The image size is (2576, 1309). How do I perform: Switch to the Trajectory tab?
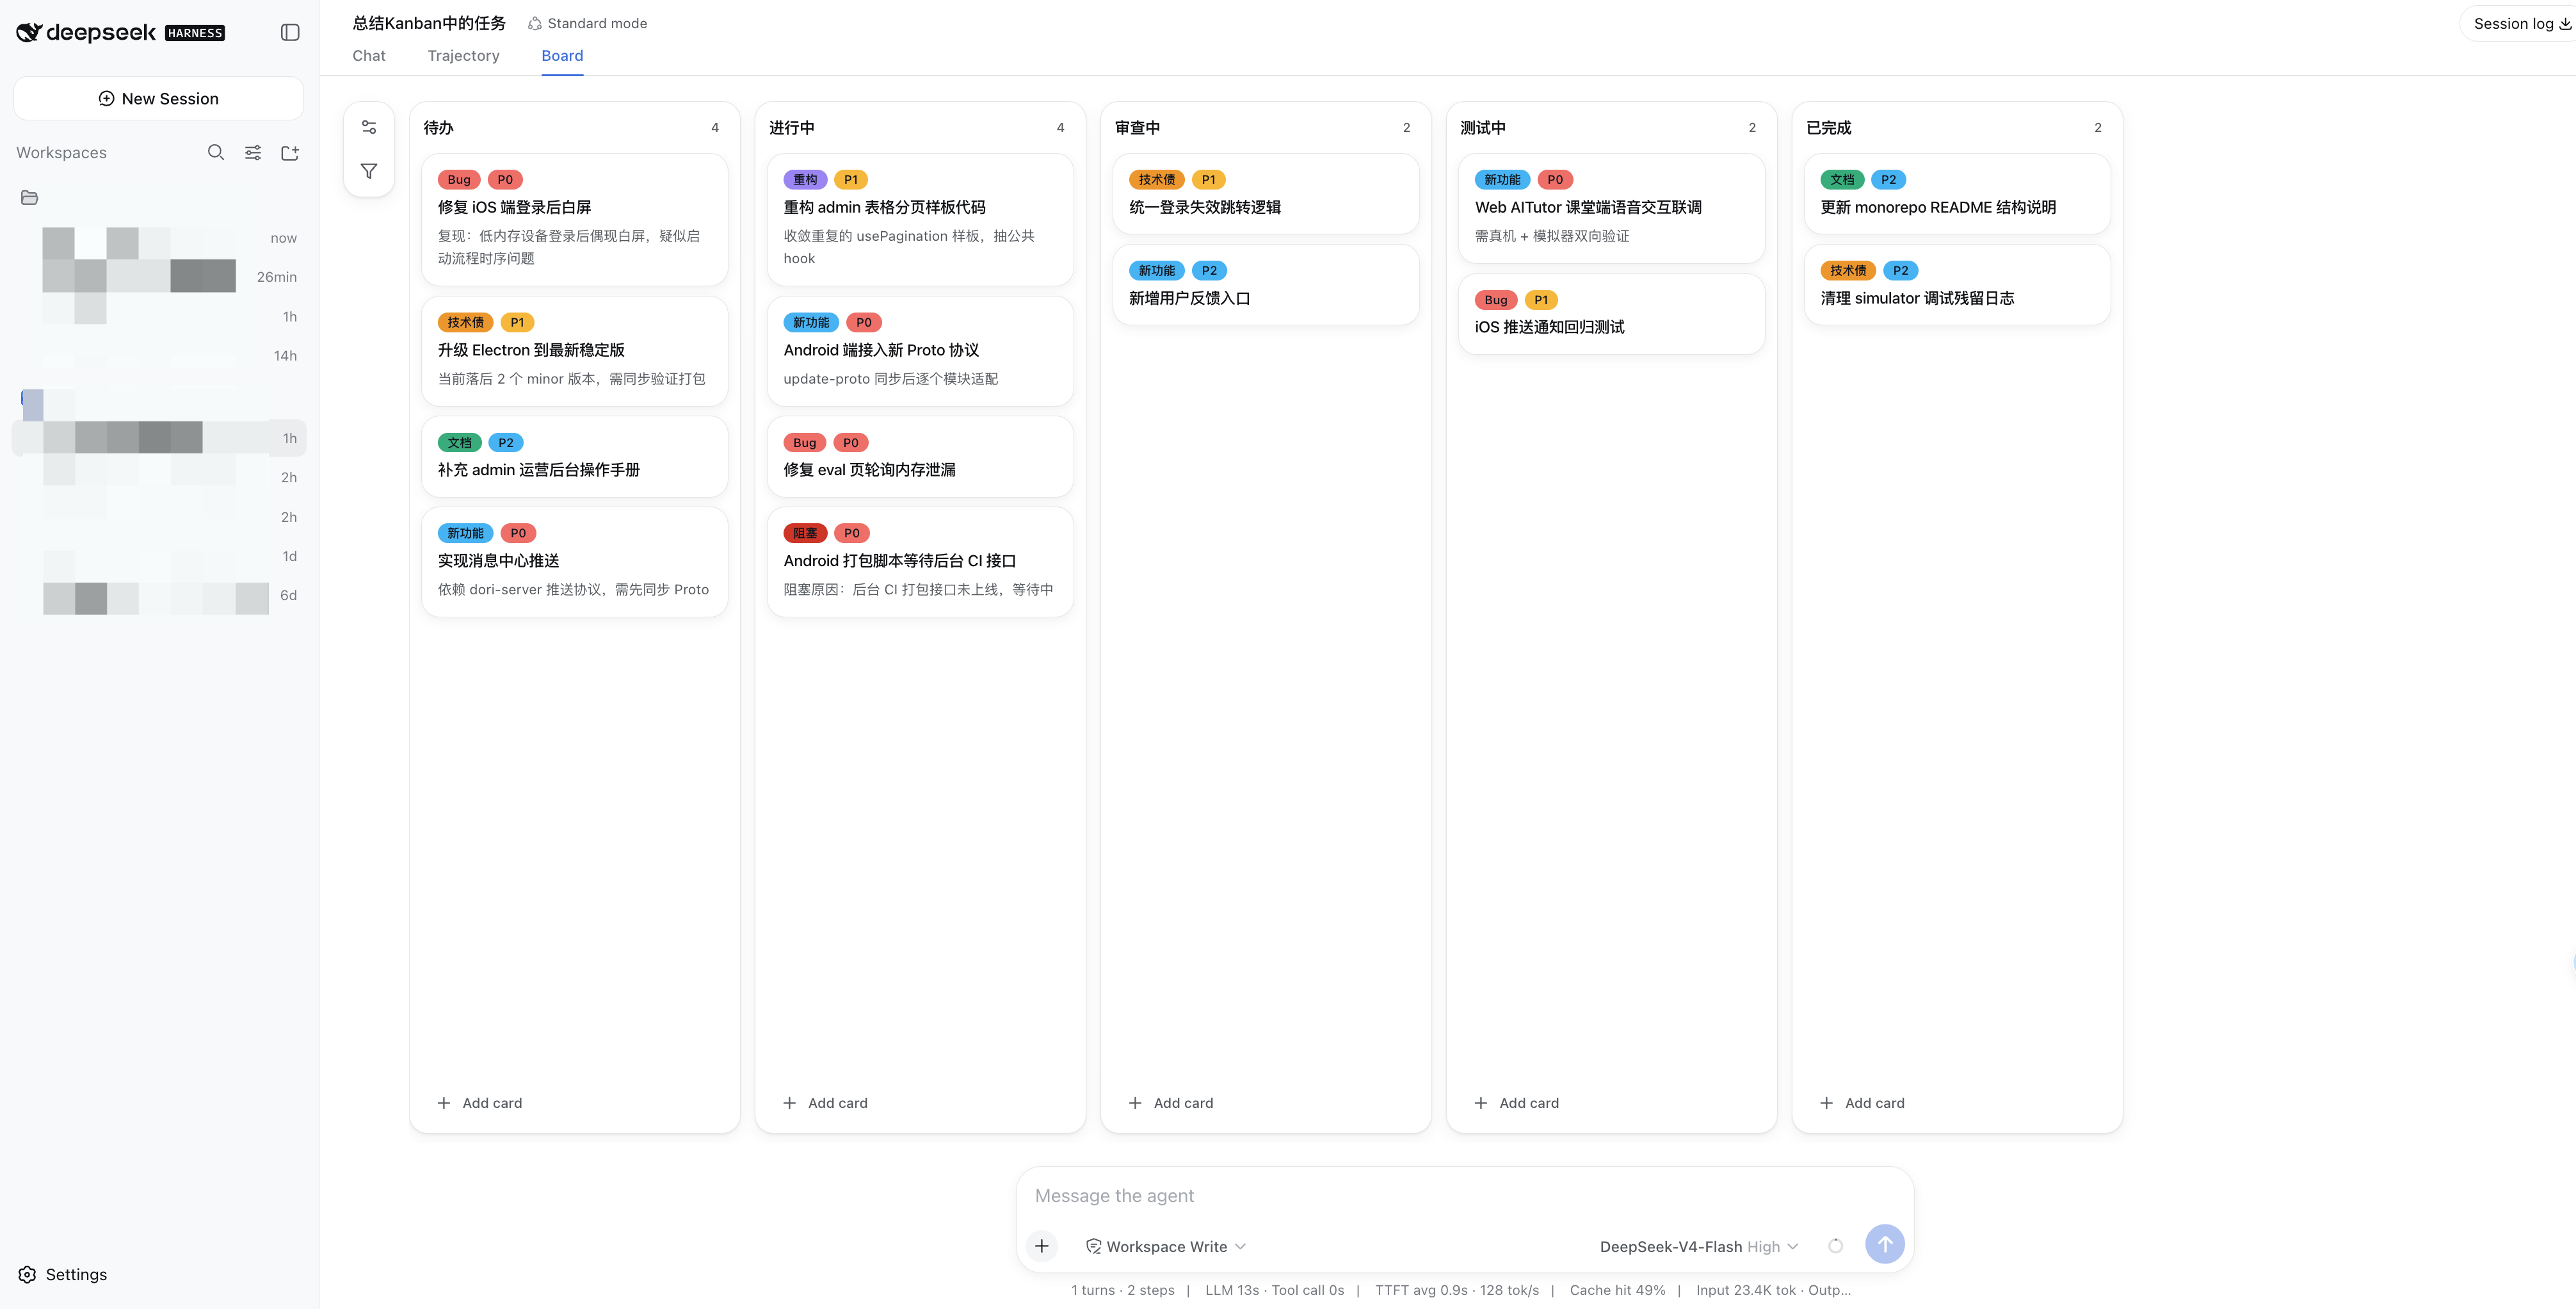pyautogui.click(x=463, y=56)
